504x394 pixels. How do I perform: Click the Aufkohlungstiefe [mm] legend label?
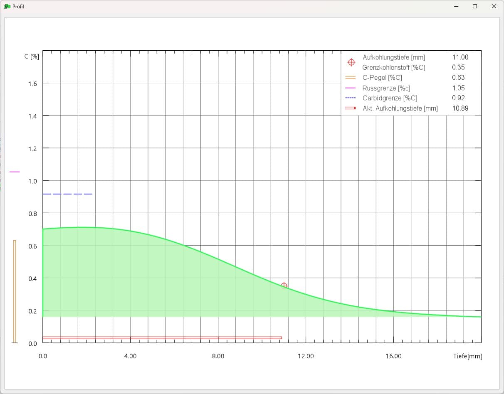click(x=393, y=57)
